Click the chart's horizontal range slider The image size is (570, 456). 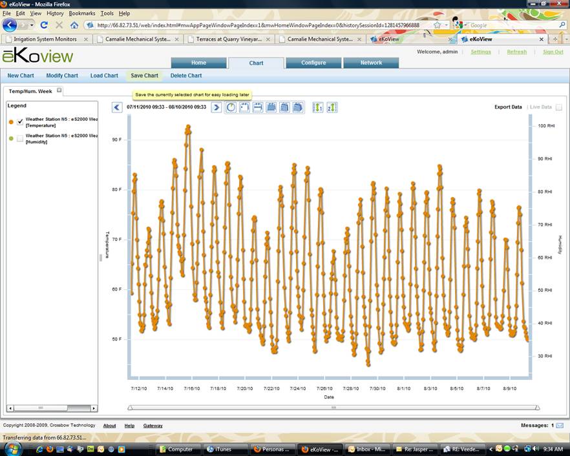point(333,408)
